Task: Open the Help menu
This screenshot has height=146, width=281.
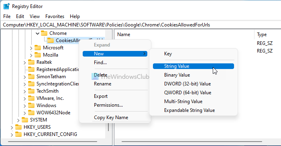Action: tap(75, 16)
